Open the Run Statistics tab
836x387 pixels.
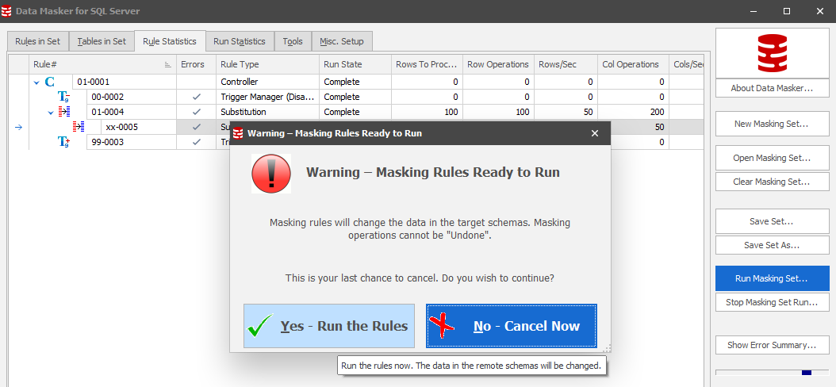tap(239, 41)
